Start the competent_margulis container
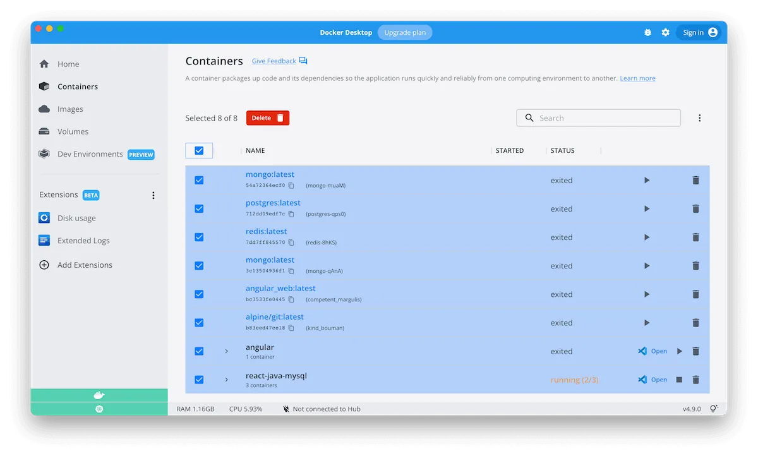Viewport: 758px width, 456px height. tap(646, 294)
